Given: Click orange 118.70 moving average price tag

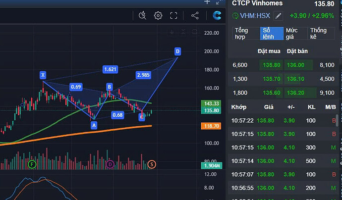Looking at the screenshot, I should 211,126.
